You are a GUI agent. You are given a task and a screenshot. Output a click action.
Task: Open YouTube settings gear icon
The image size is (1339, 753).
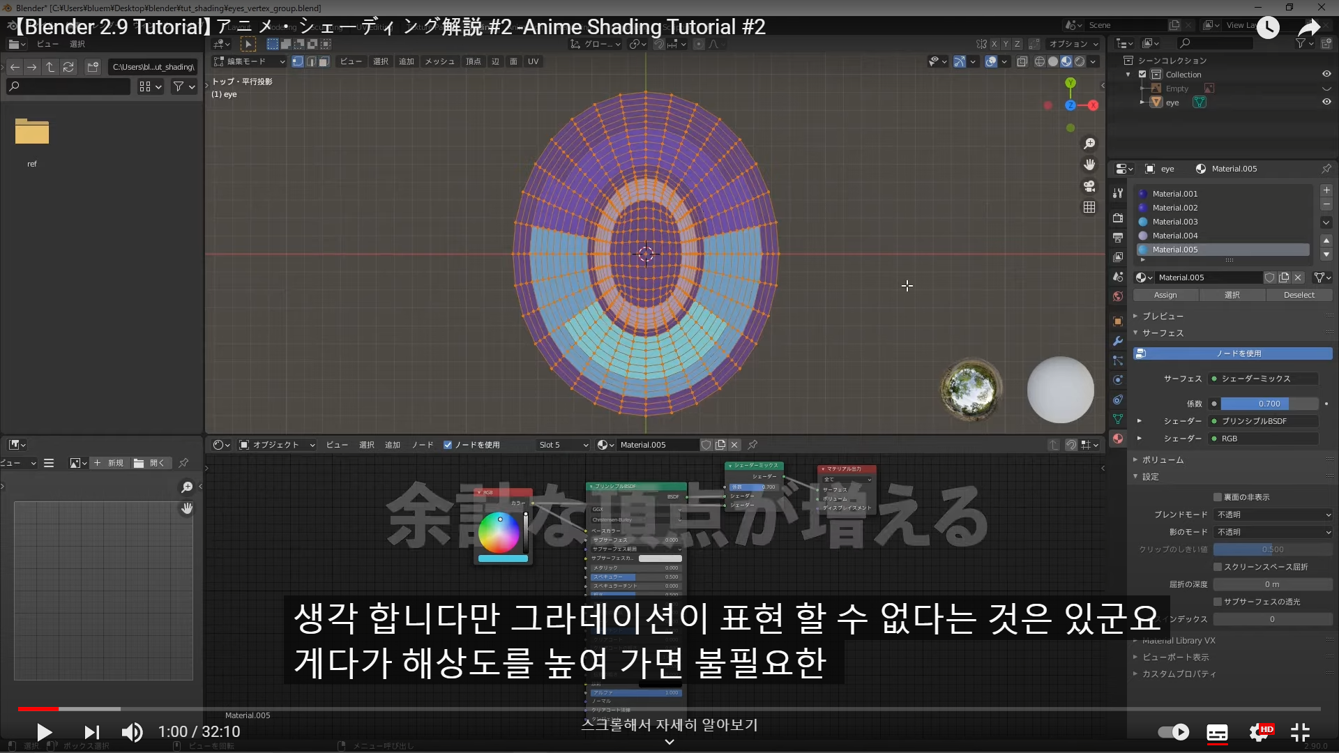click(x=1259, y=732)
